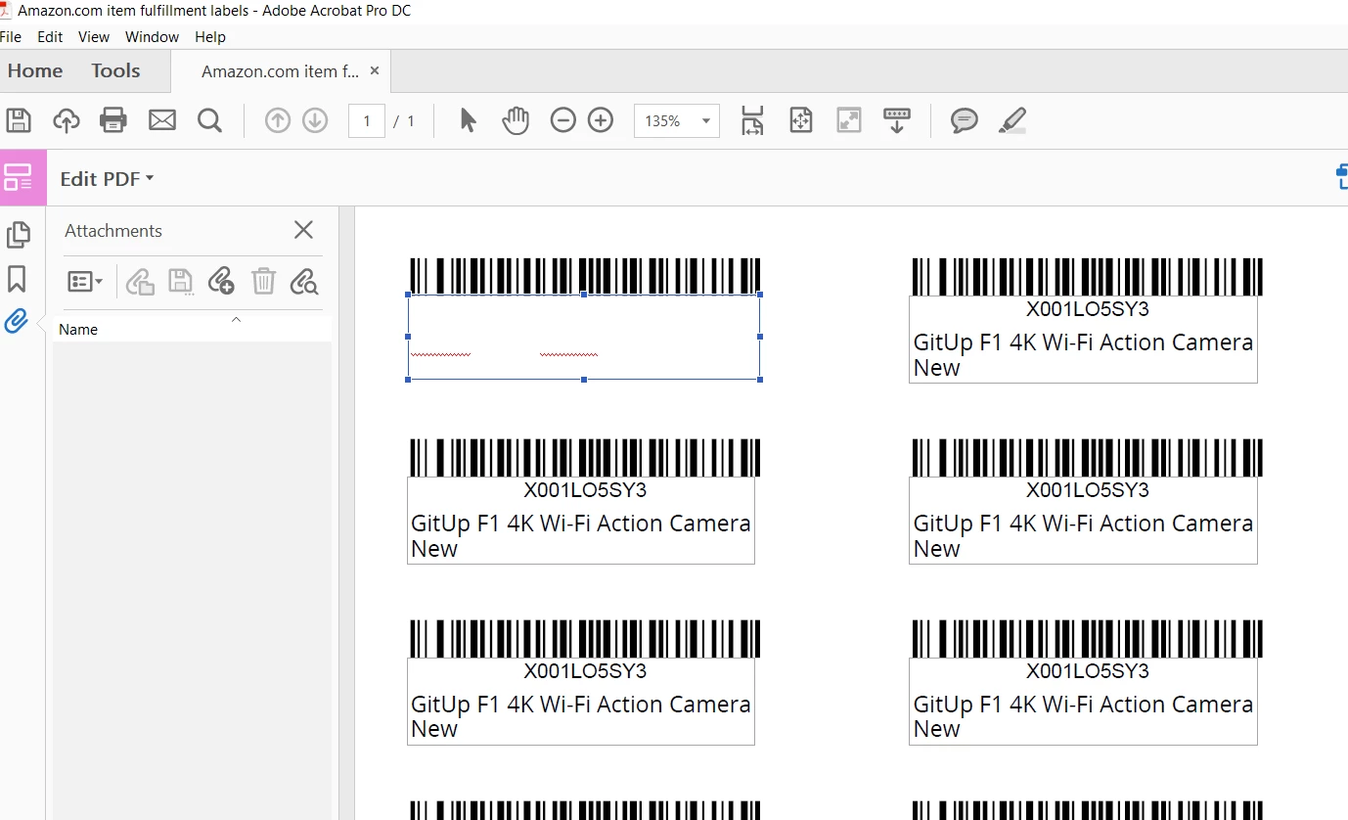The height and width of the screenshot is (820, 1348).
Task: Switch to the Home tab
Action: (35, 70)
